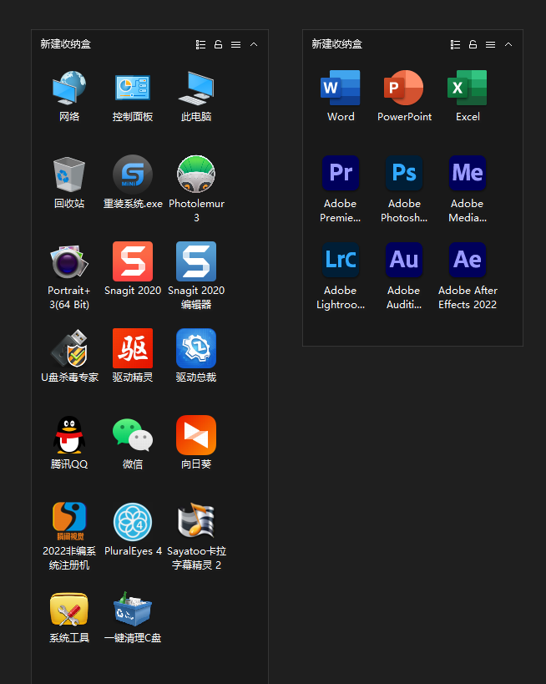
Task: Select the 此电脑 computer icon
Action: (x=196, y=88)
